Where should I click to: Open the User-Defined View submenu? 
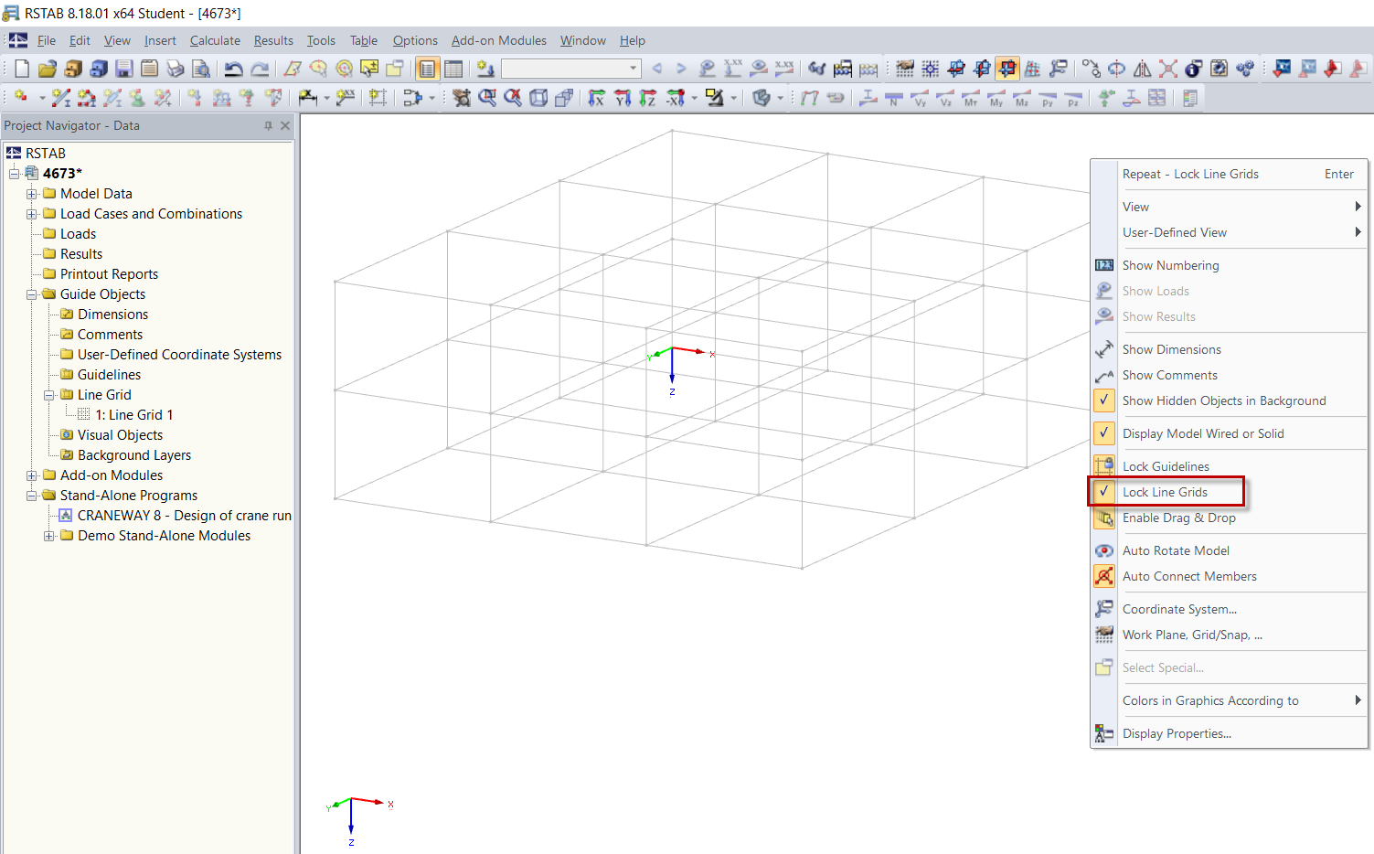1176,232
